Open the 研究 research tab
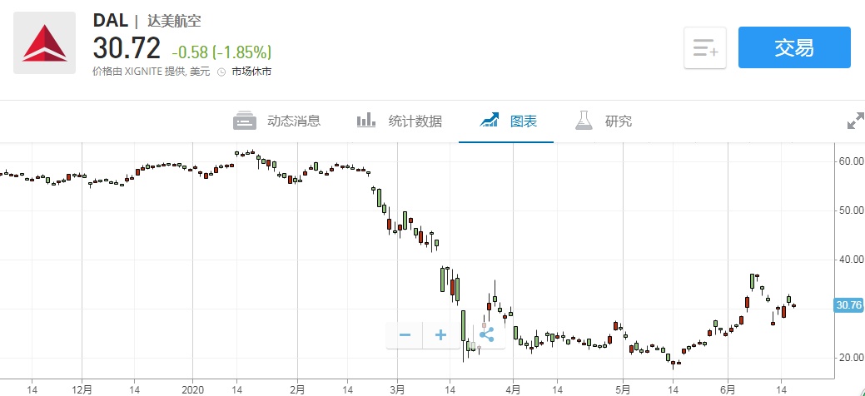This screenshot has width=865, height=396. click(619, 121)
